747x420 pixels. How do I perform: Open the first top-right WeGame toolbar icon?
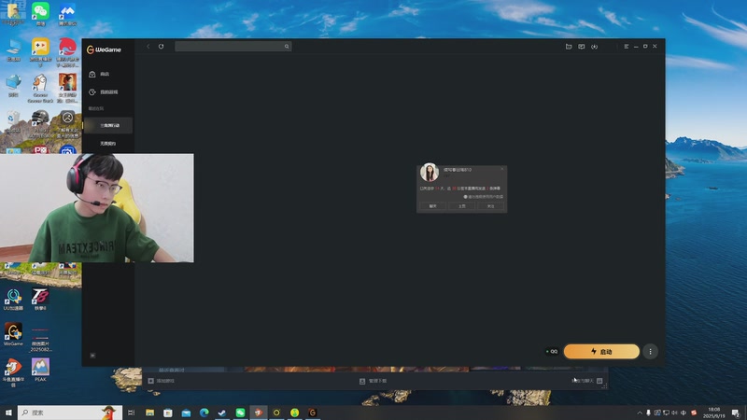pyautogui.click(x=569, y=46)
